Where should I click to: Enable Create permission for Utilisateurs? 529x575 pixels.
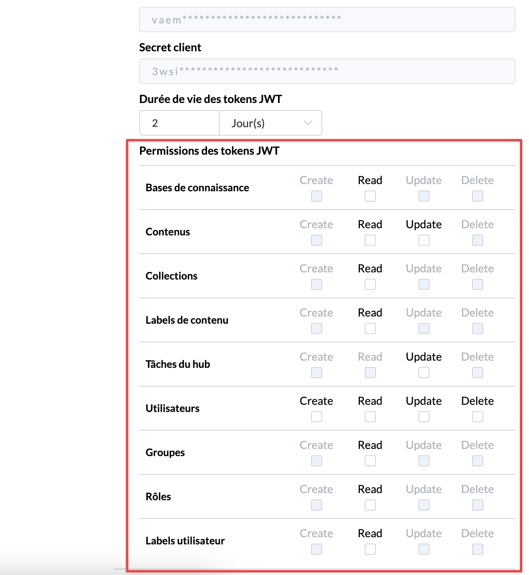[316, 417]
